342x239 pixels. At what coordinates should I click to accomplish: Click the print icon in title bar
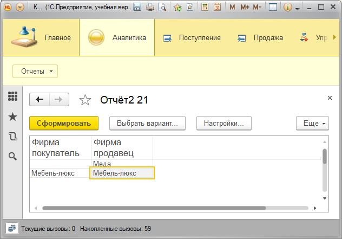pyautogui.click(x=150, y=8)
